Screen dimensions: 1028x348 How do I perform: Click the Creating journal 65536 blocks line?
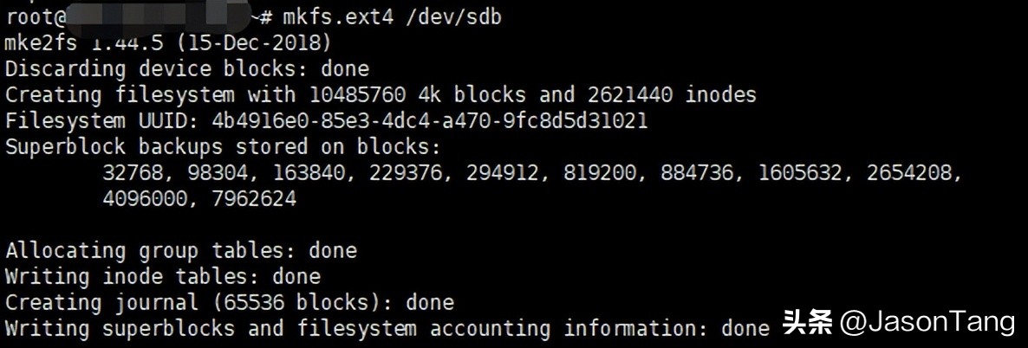tap(229, 303)
